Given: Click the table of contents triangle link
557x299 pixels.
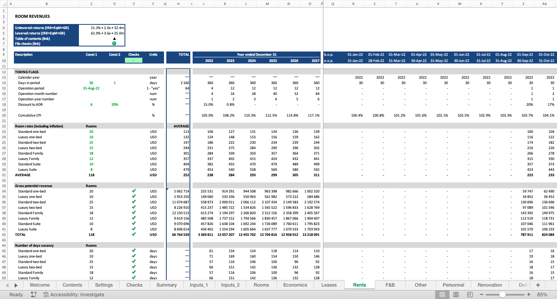Looking at the screenshot, I should (114, 39).
